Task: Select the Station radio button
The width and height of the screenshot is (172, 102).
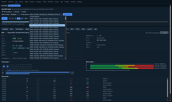Action: 21,12
